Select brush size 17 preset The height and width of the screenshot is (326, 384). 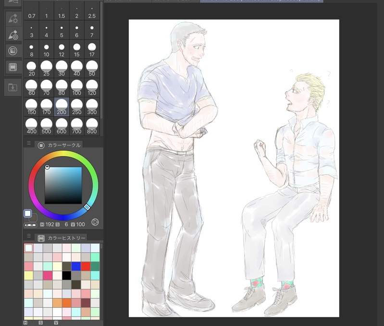pos(92,49)
